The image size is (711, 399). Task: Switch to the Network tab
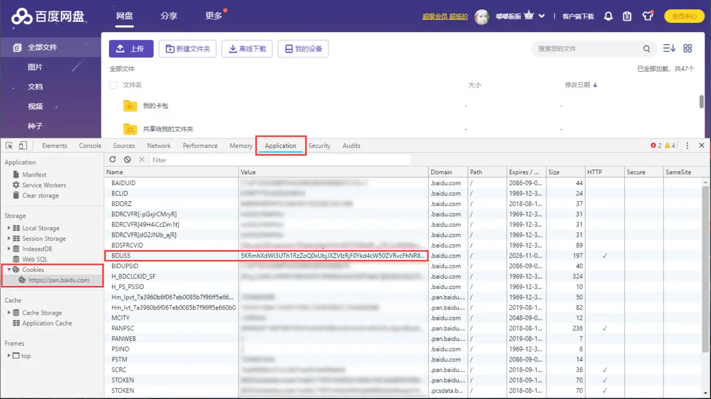tap(159, 146)
